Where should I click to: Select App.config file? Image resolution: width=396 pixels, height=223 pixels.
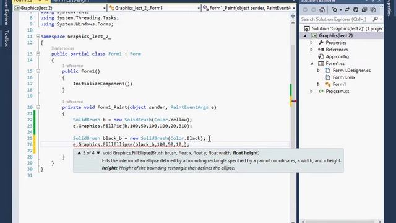pos(337,56)
